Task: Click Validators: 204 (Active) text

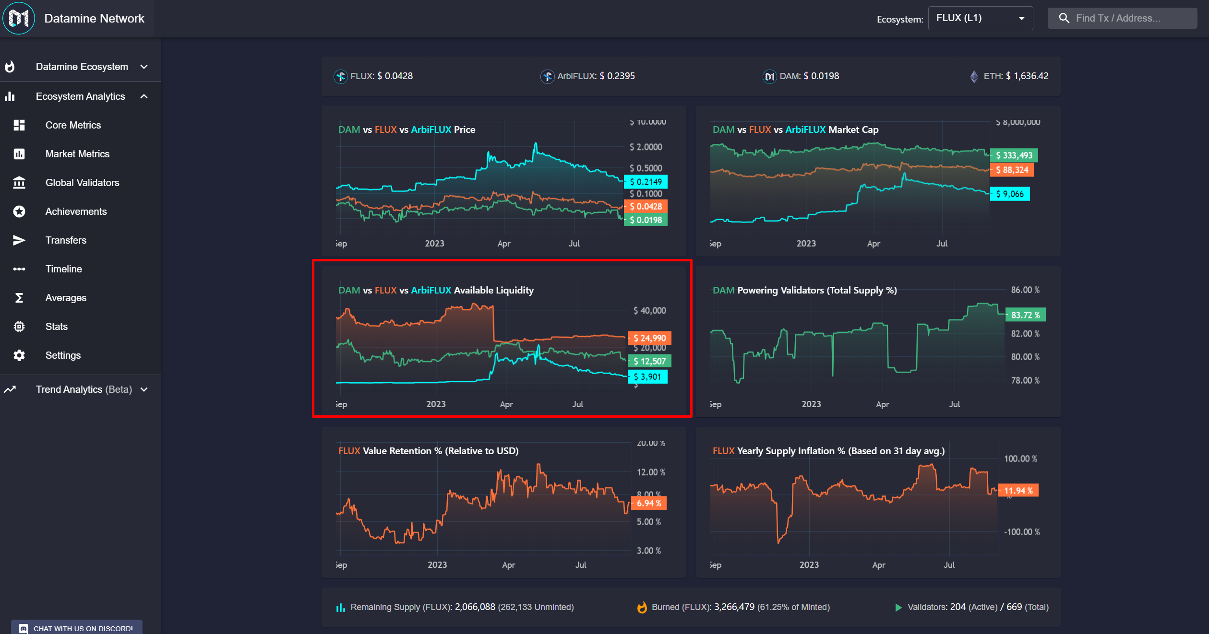Action: 952,607
